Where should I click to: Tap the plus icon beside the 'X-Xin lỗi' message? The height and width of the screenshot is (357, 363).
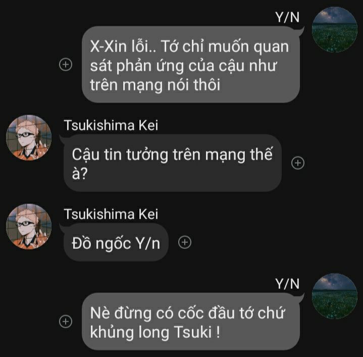[66, 64]
